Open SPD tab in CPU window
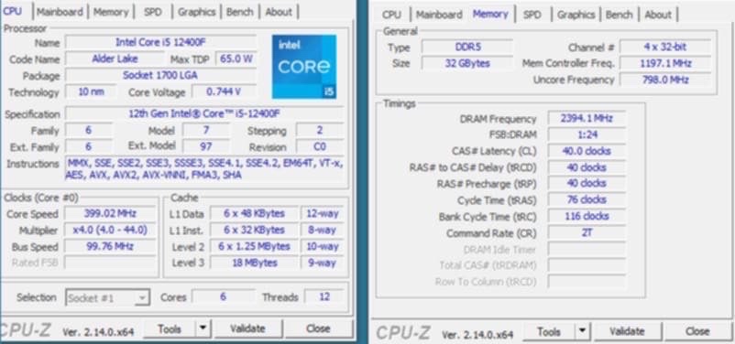 pos(153,12)
